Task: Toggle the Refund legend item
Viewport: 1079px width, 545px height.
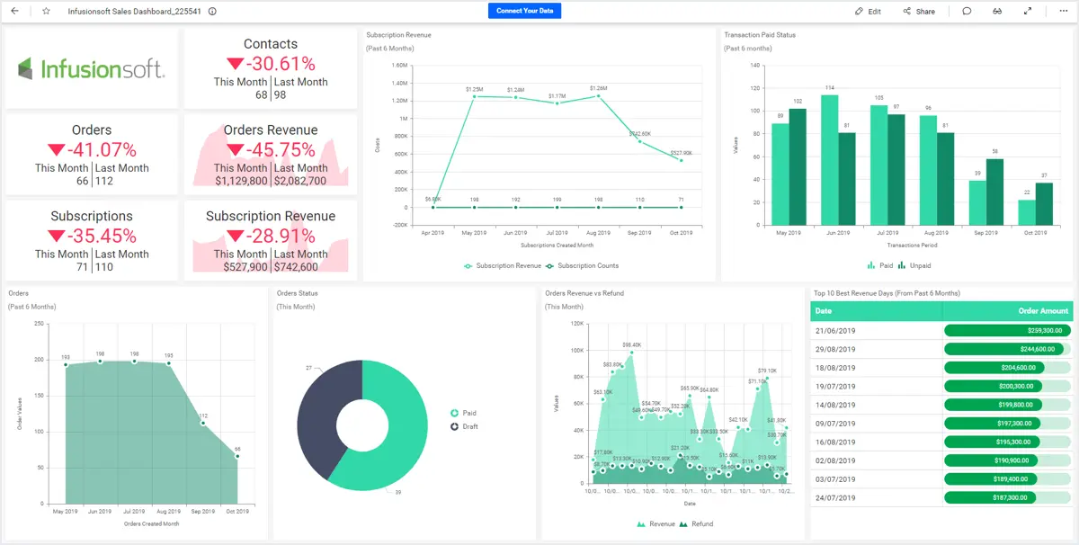Action: pos(697,523)
